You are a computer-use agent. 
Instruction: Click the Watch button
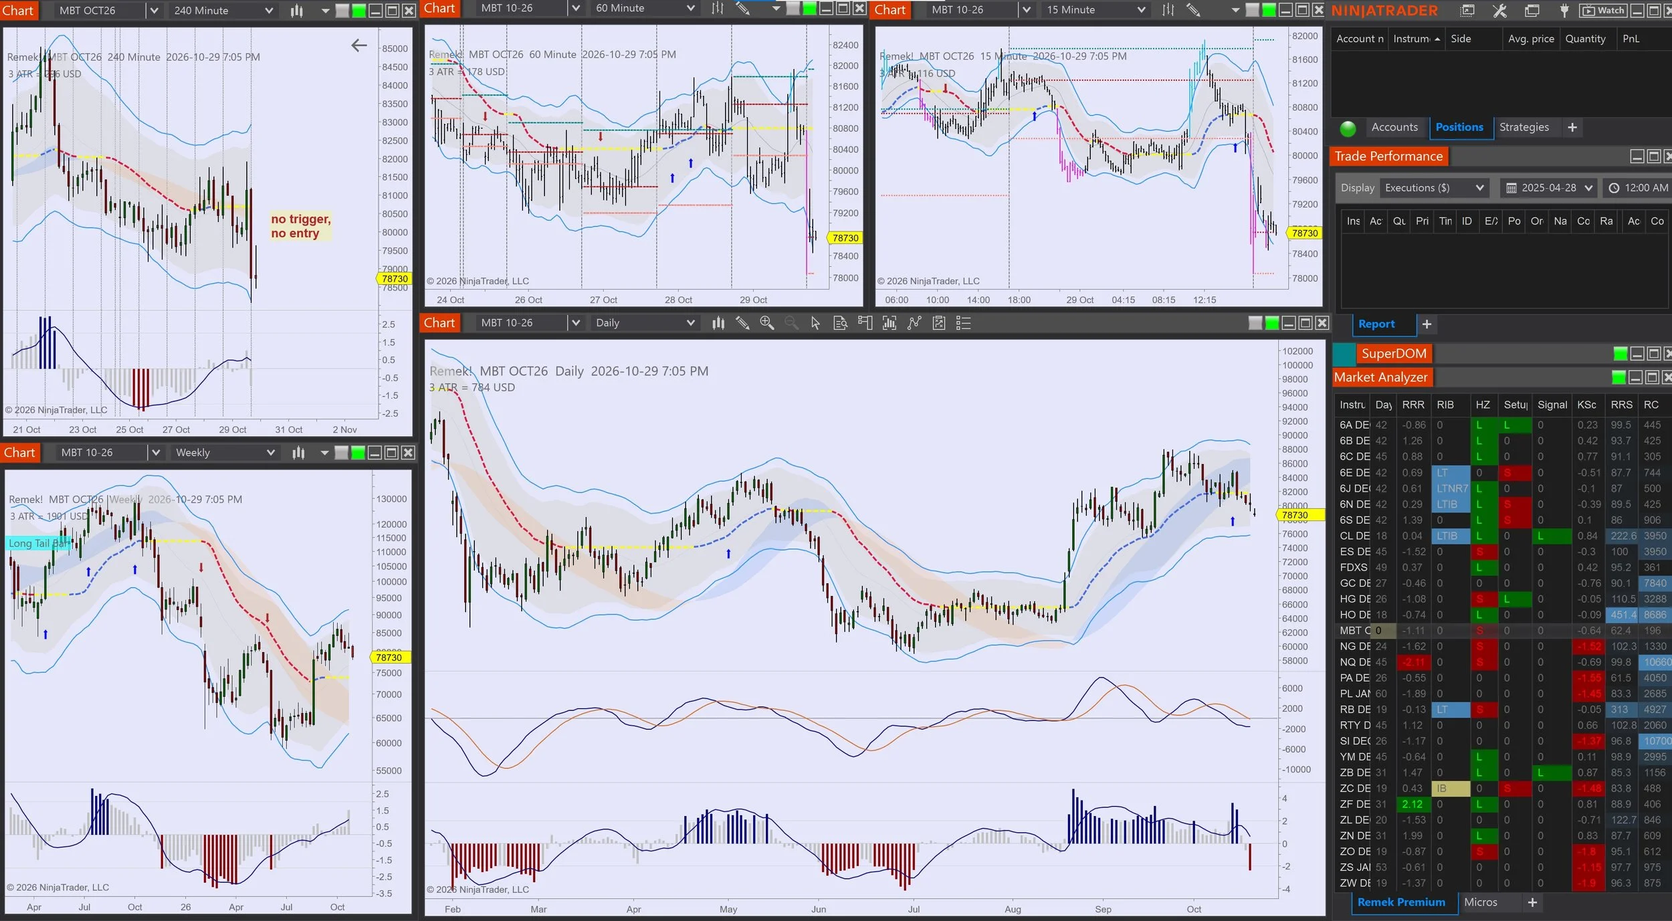(1604, 11)
